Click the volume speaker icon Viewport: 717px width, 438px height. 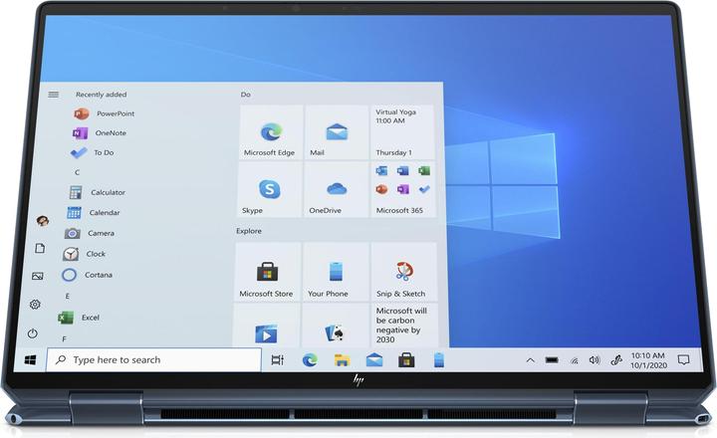[595, 360]
